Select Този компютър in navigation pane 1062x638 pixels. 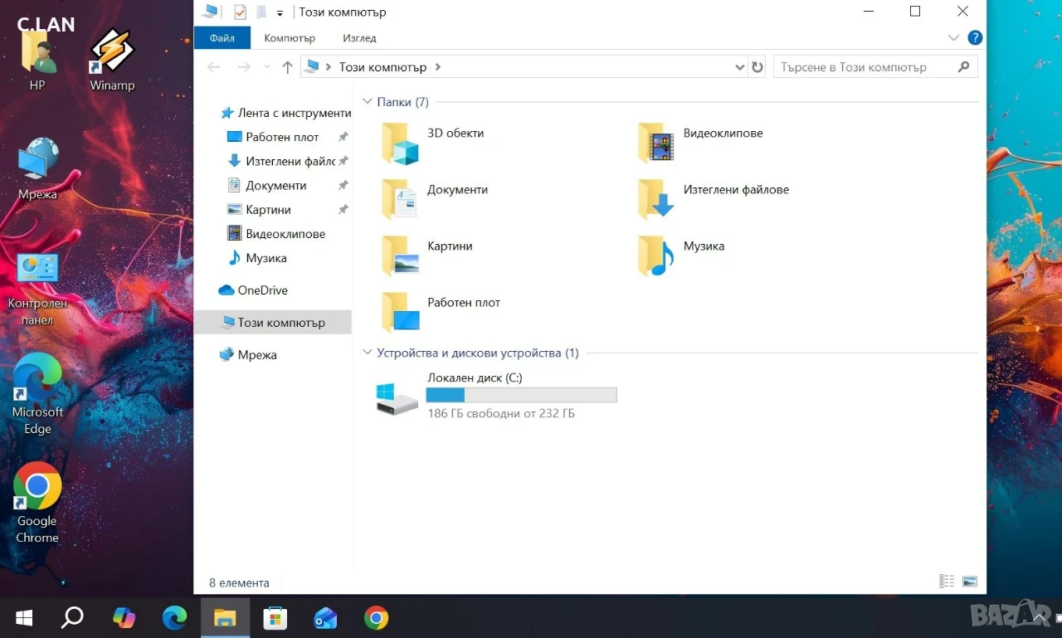click(273, 322)
